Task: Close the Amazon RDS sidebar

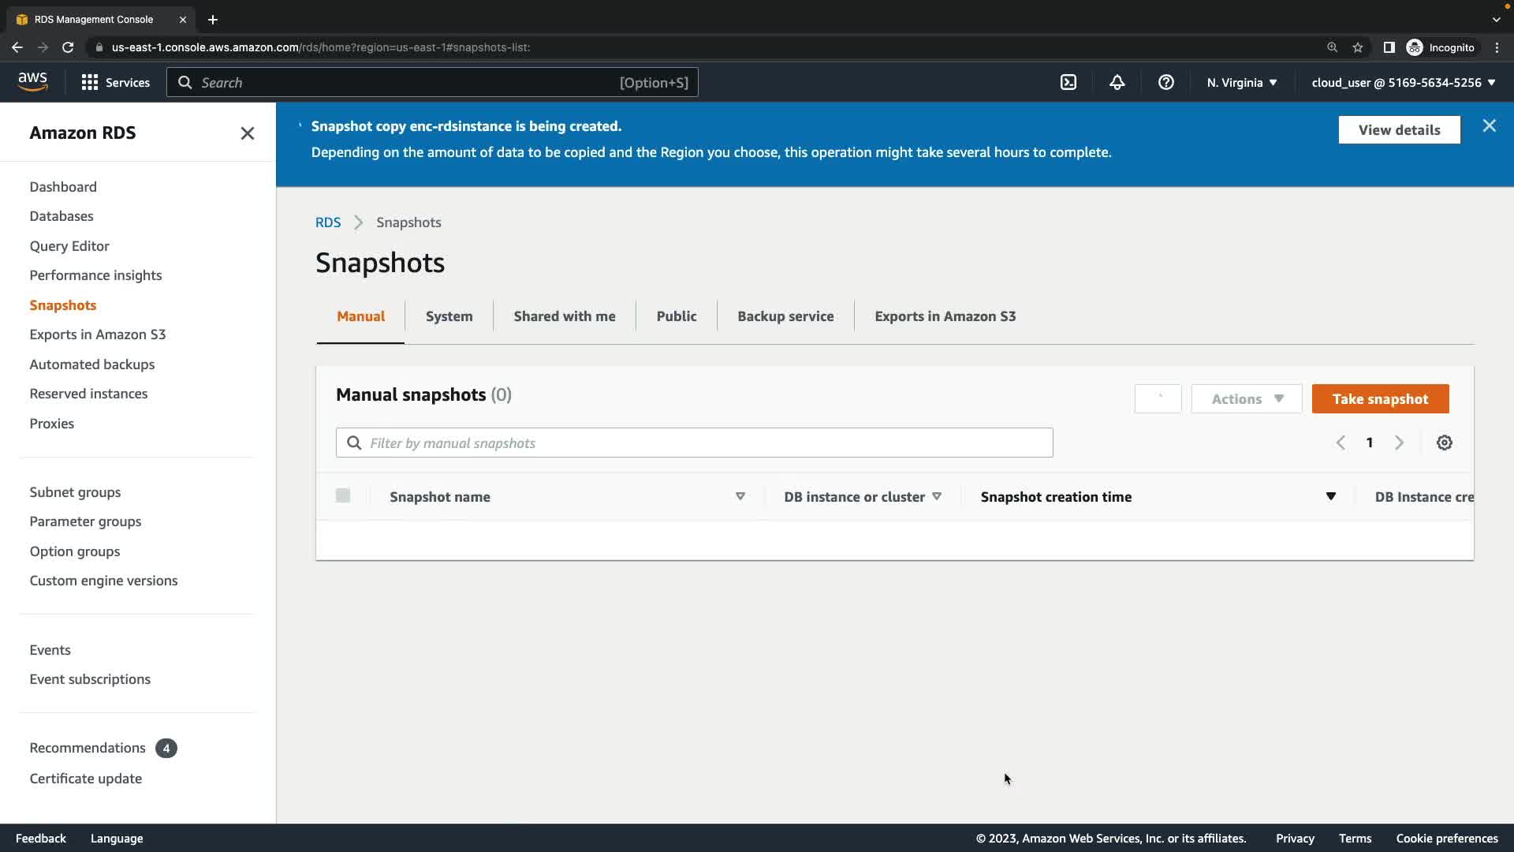Action: 247,133
